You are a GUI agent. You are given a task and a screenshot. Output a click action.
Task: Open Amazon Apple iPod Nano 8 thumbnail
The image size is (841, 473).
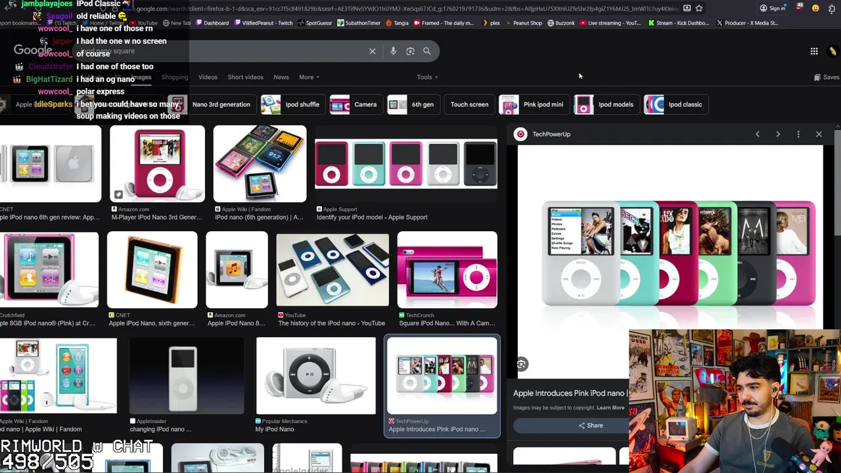[237, 270]
